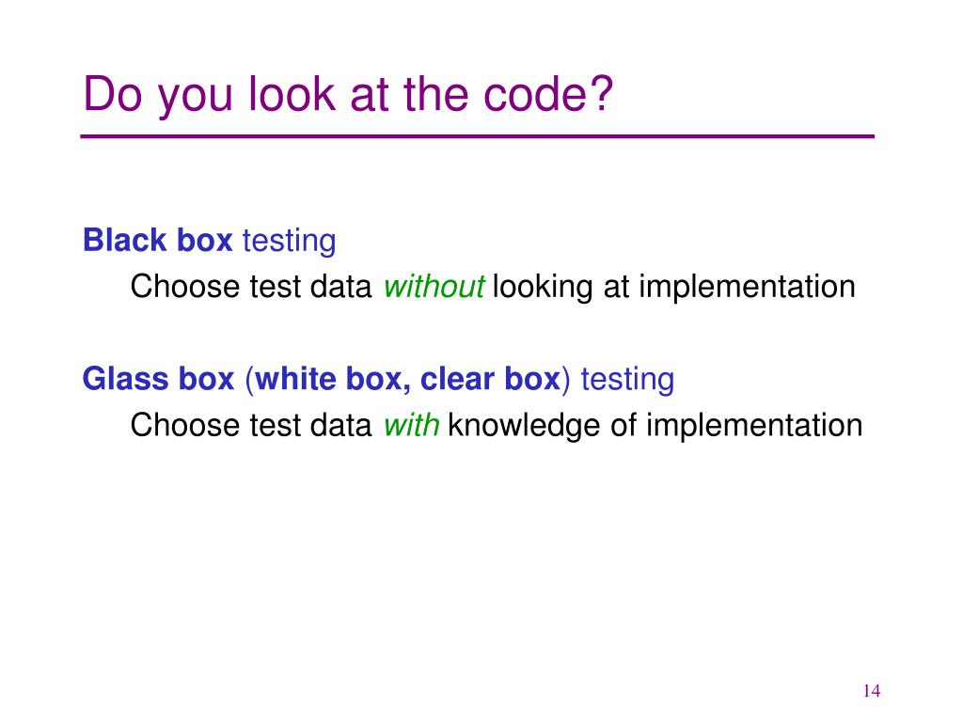Viewport: 963px width, 722px height.
Task: Click 'Choose test data' in the second bullet
Action: pyautogui.click(x=251, y=425)
